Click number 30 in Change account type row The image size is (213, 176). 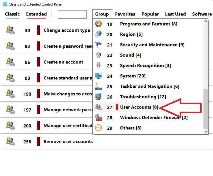[27, 30]
